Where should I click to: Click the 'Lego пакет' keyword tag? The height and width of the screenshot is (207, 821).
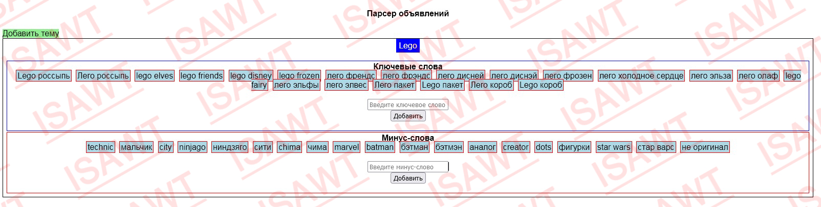pyautogui.click(x=442, y=85)
